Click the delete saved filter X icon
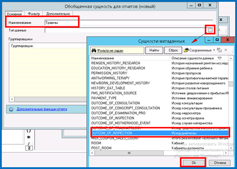 pyautogui.click(x=226, y=50)
